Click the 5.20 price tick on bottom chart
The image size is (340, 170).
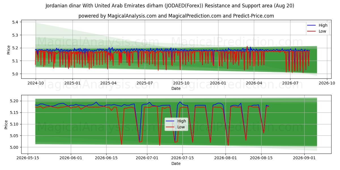(x=14, y=101)
